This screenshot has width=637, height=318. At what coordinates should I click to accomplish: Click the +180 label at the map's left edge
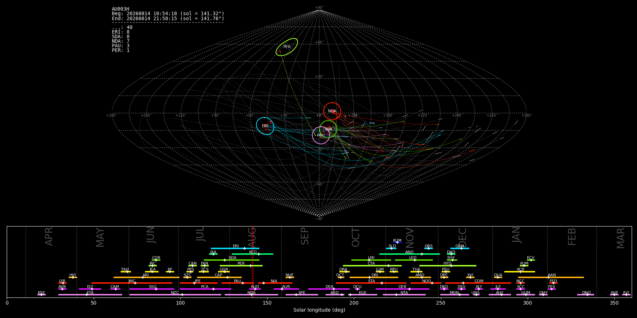coord(111,116)
